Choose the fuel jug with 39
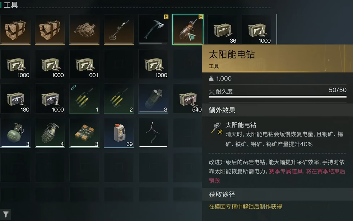This screenshot has height=221, width=353. (119, 133)
